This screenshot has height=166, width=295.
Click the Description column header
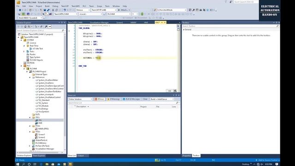tap(81, 107)
